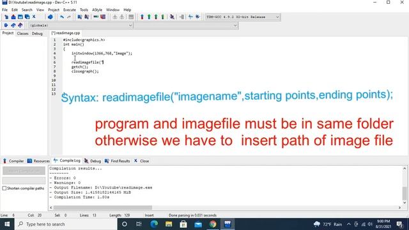This screenshot has height=230, width=409.
Task: Click the New file toolbar icon
Action: pyautogui.click(x=6, y=17)
